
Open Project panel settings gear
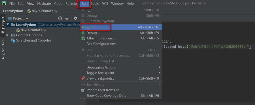(75, 18)
